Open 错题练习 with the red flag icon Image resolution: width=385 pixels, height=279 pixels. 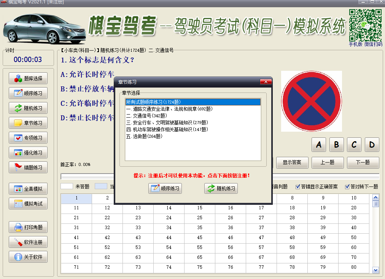[x=29, y=167]
